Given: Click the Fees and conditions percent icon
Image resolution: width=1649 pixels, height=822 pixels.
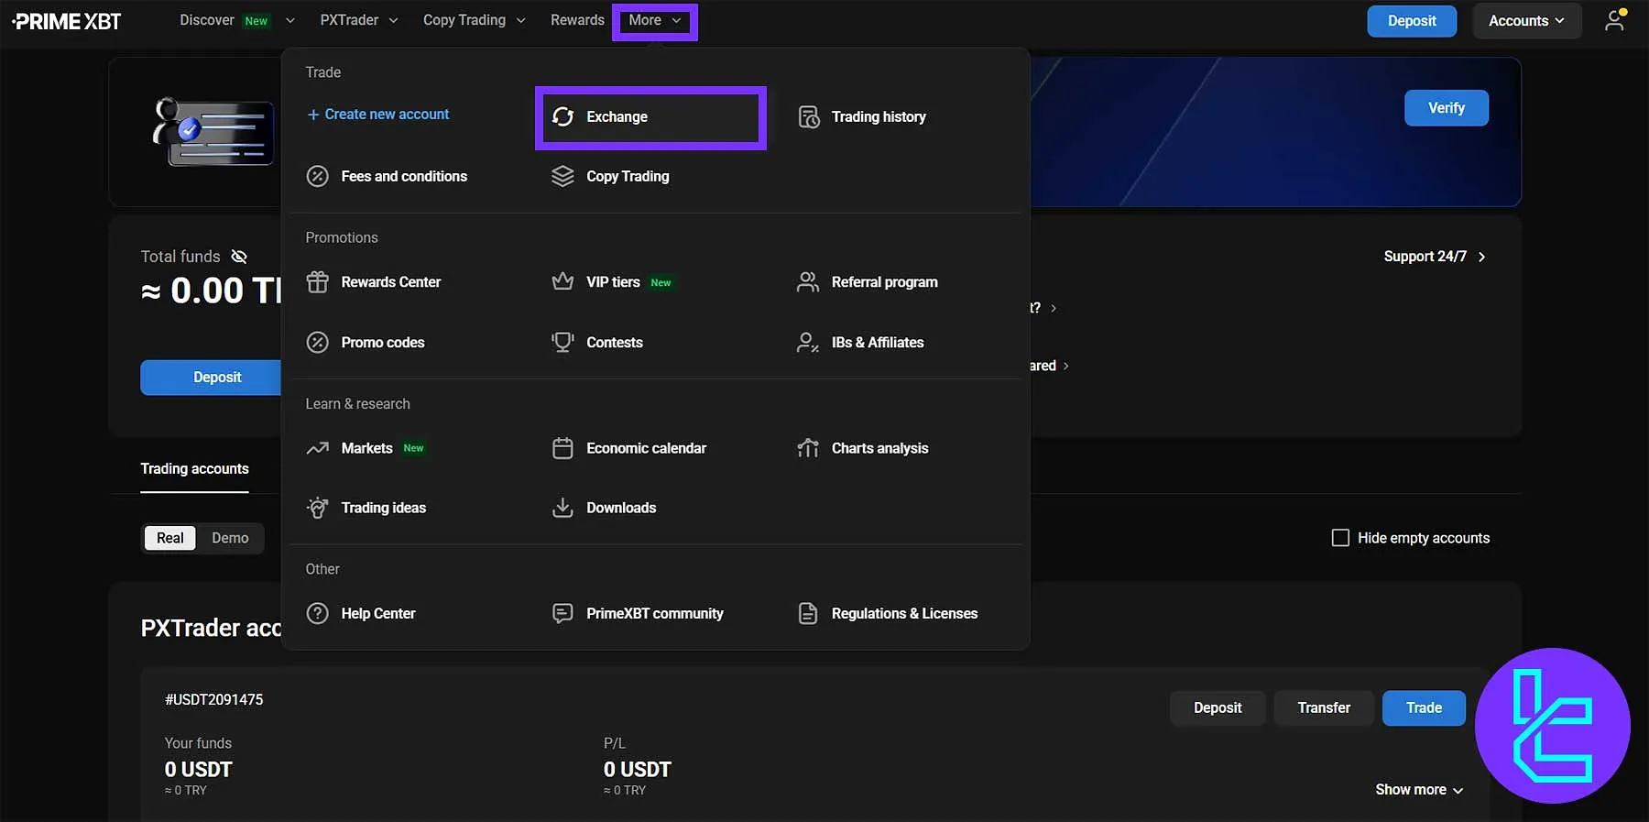Looking at the screenshot, I should click(317, 176).
